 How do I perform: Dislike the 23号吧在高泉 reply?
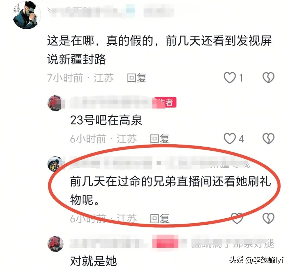click(x=268, y=138)
